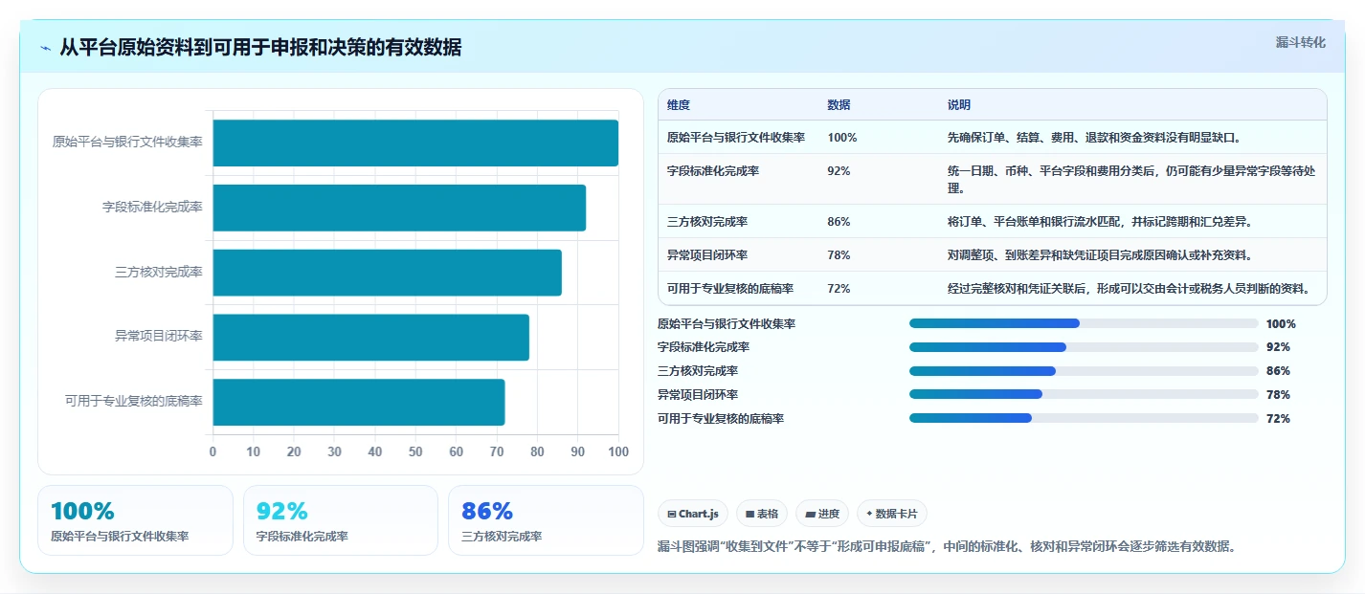
Task: Click description starting 经过完整核对
Action: 1129,288
